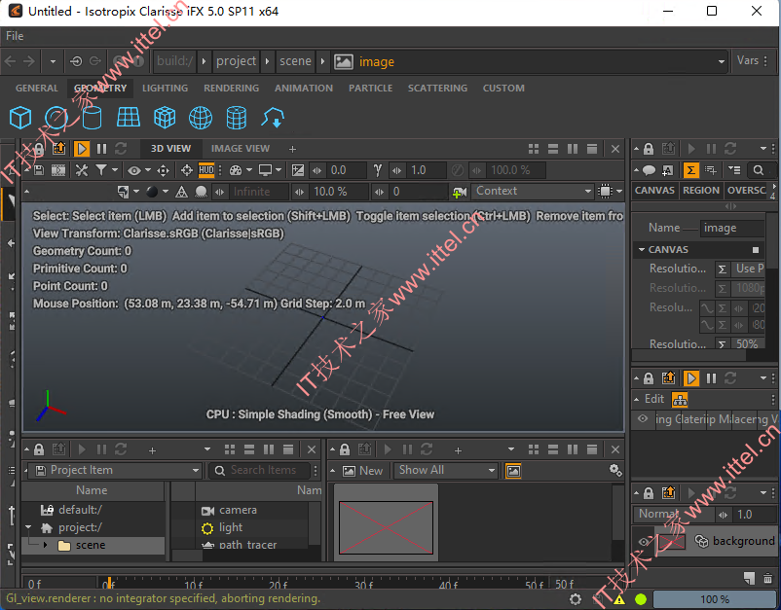Click the search magnifier in Attribute Editor
This screenshot has width=781, height=610.
tap(758, 170)
